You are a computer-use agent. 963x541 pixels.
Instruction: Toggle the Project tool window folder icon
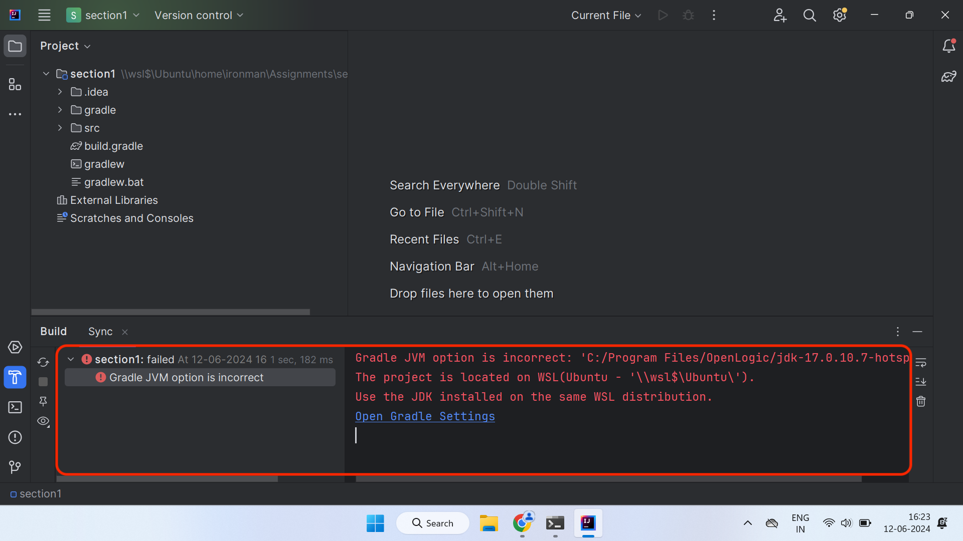pos(15,46)
